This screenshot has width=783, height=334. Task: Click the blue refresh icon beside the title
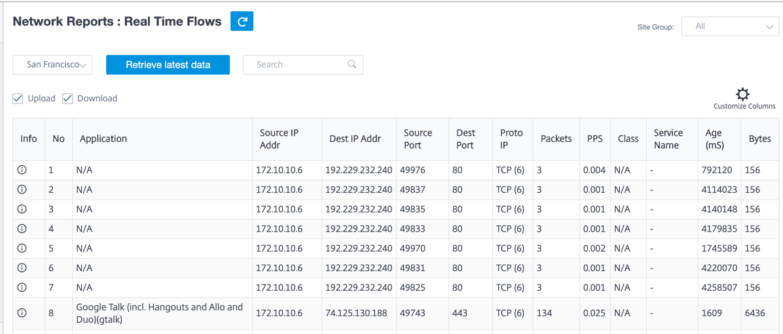point(242,22)
